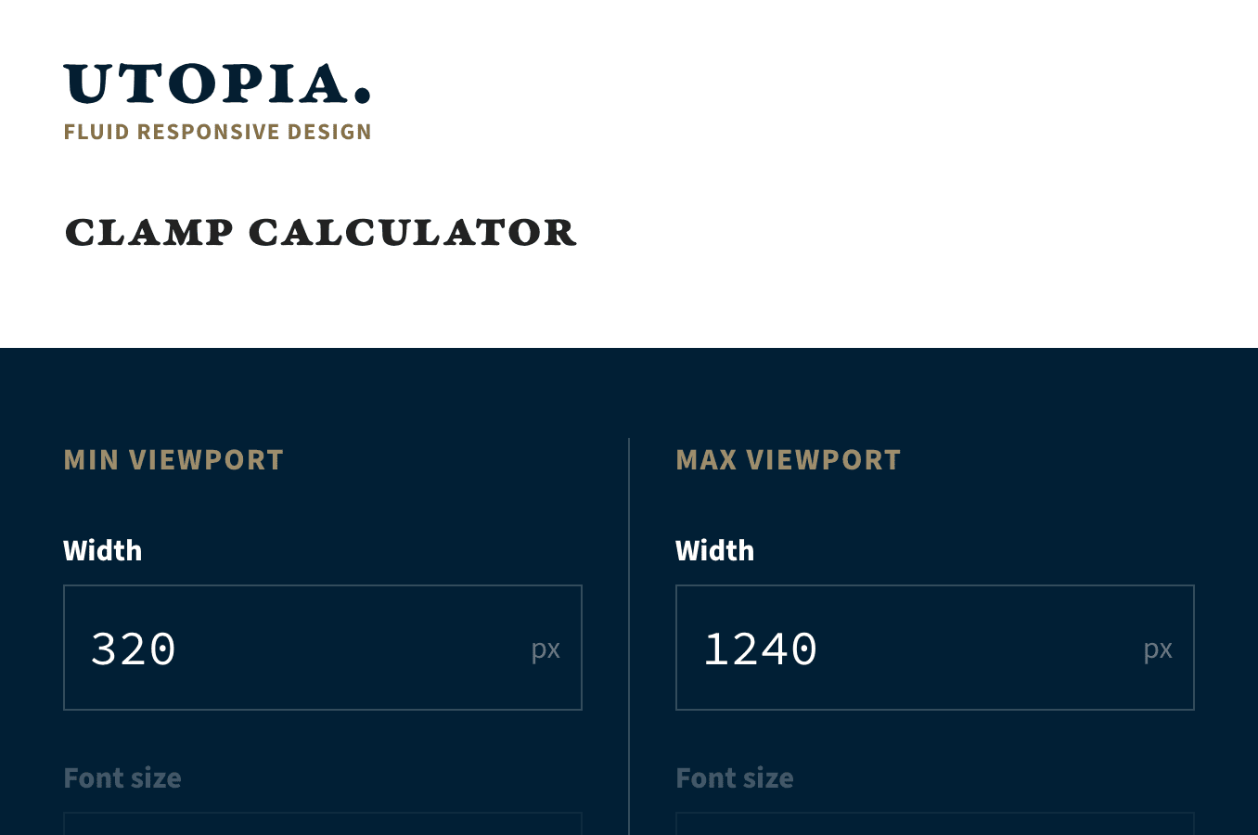Focus the Min Viewport width input showing 320
The height and width of the screenshot is (835, 1258).
coord(323,647)
